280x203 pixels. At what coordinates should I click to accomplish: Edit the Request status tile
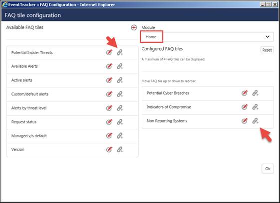[x=109, y=122]
